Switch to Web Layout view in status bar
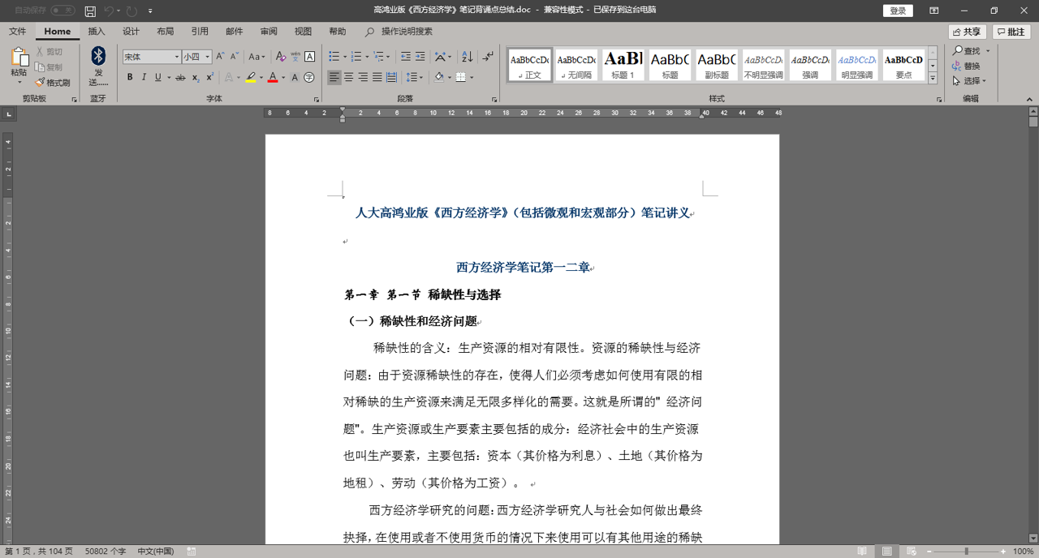The height and width of the screenshot is (558, 1039). pyautogui.click(x=912, y=552)
